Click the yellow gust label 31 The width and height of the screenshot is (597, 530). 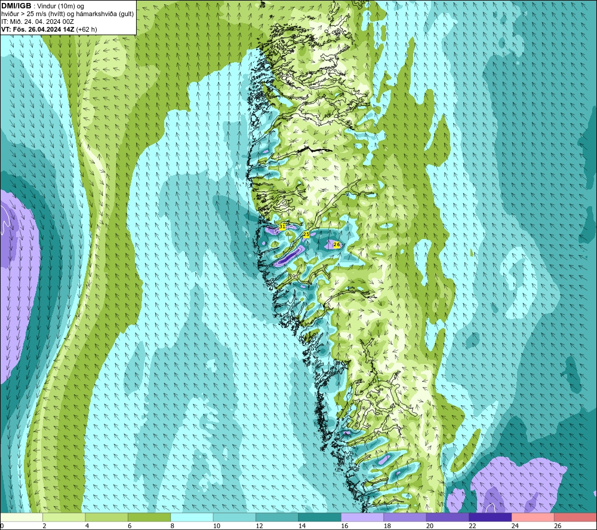pos(282,226)
